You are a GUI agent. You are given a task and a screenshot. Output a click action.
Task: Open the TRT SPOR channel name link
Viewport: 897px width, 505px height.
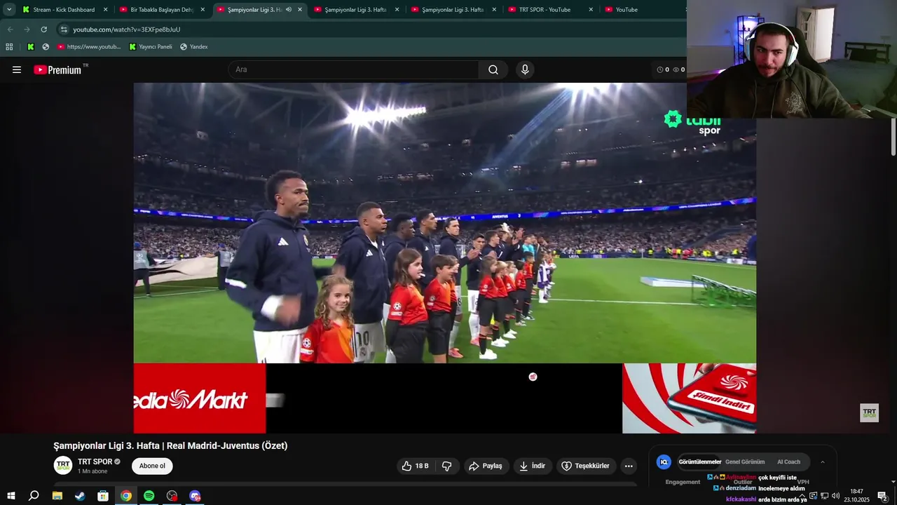pos(95,462)
